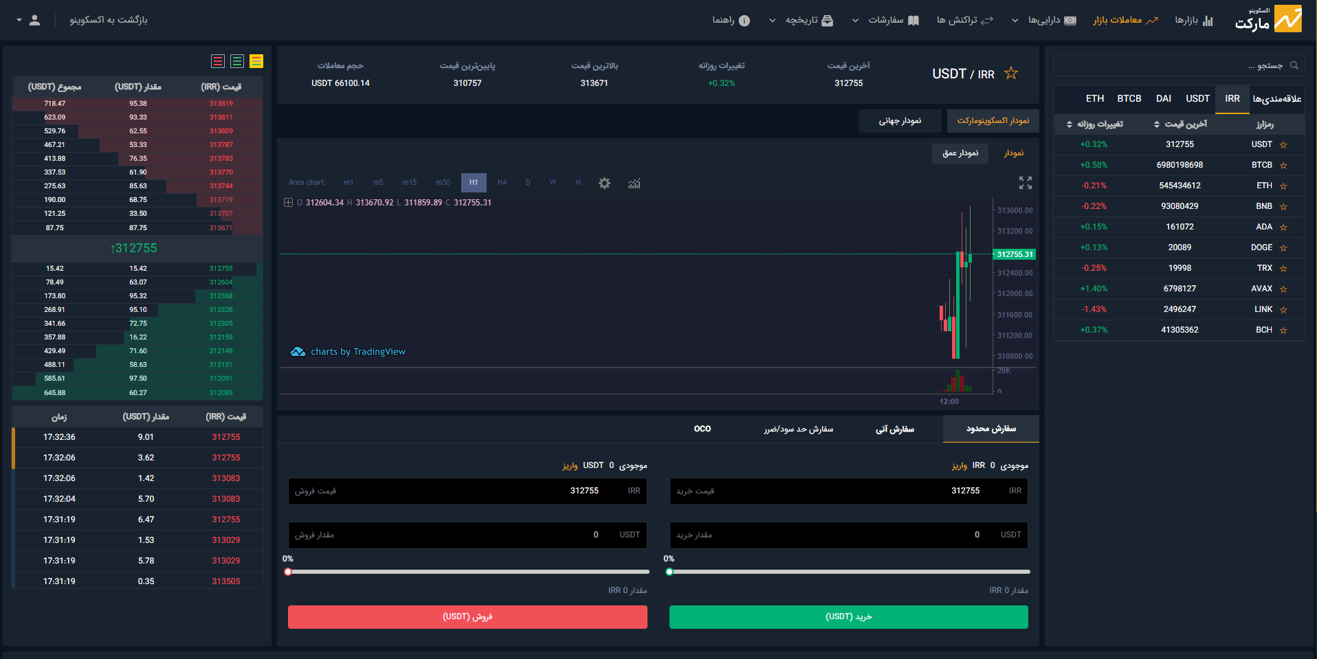Screen dimensions: 1317x659
Task: Show sell-only order book view
Action: coord(218,61)
